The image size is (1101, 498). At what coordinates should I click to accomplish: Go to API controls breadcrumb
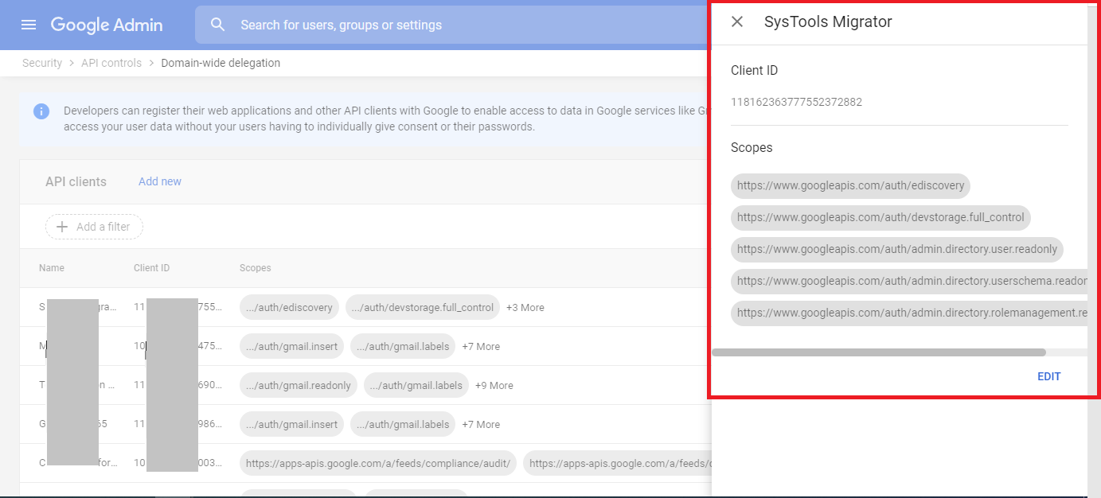click(111, 63)
